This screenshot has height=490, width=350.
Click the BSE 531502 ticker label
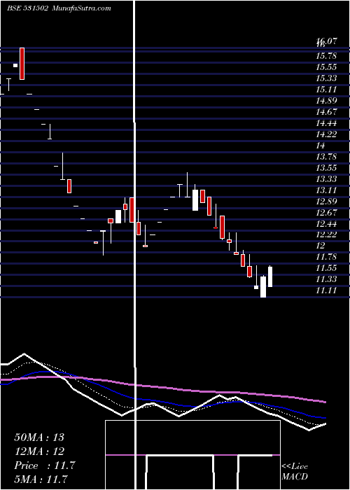tap(27, 8)
